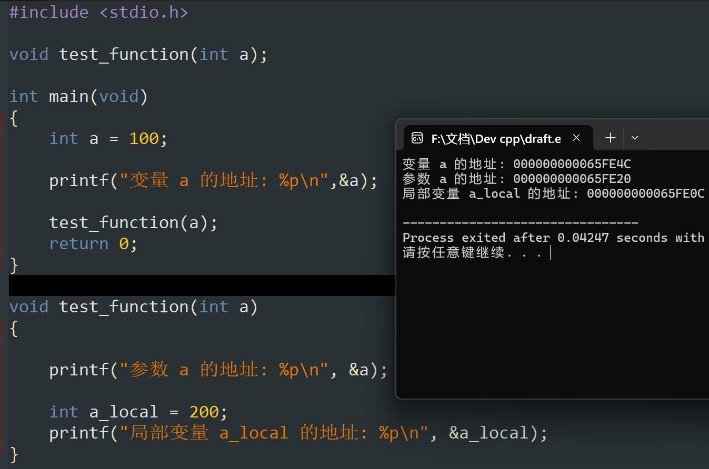Select the F:\文档\Dev cpp\draft.e tab
The image size is (709, 469).
tap(496, 138)
